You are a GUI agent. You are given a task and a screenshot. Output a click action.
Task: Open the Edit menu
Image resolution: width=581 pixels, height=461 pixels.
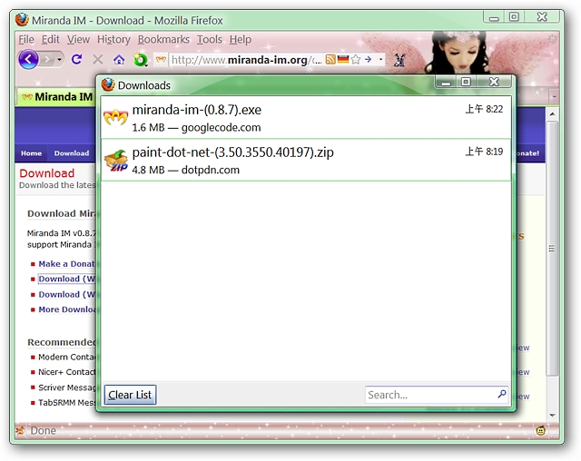pos(51,39)
